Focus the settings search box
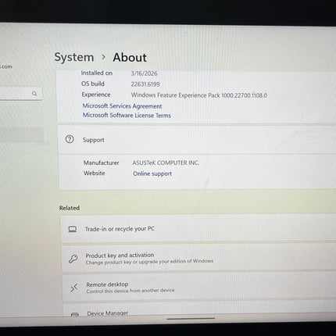 coord(20,93)
